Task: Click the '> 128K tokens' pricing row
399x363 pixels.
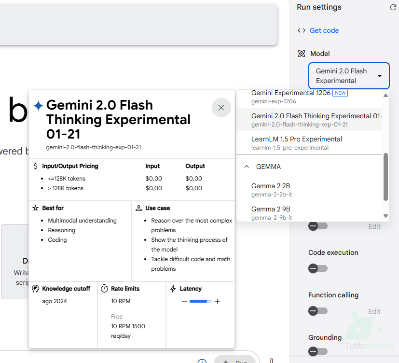Action: [66, 188]
